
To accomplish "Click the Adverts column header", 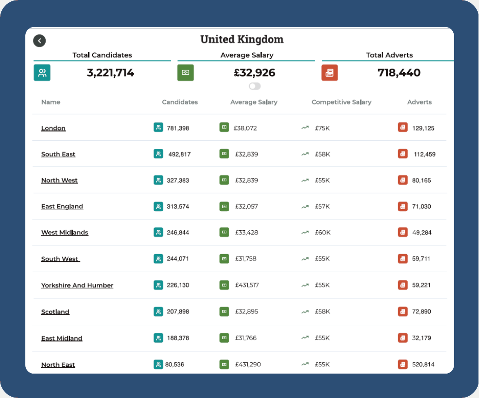I will click(419, 102).
